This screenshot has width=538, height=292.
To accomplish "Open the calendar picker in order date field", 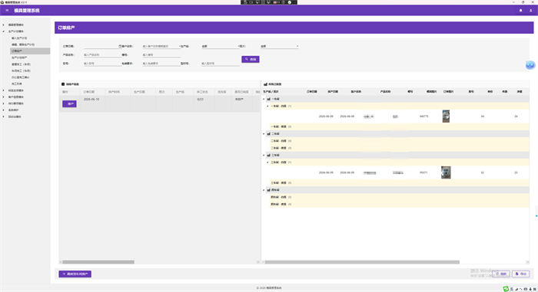I will point(120,46).
